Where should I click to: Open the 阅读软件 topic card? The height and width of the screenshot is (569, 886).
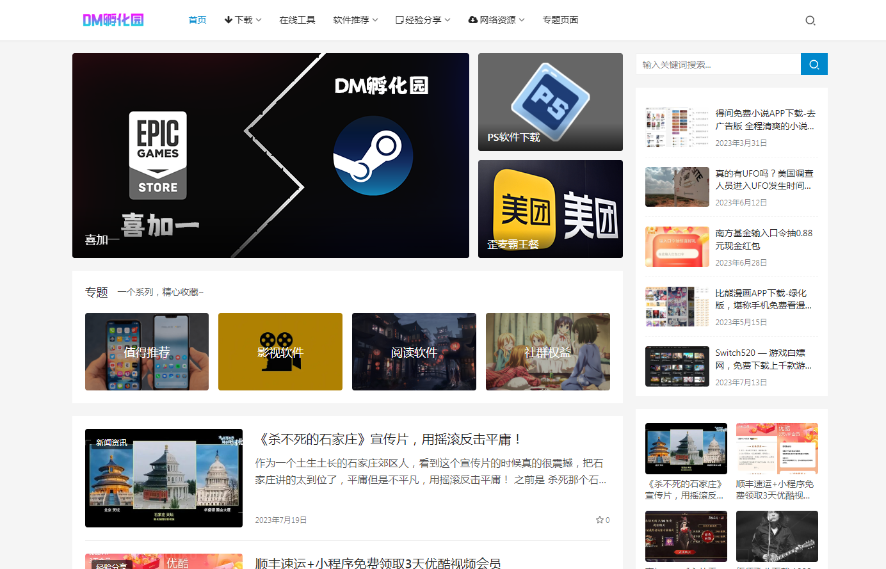point(414,351)
